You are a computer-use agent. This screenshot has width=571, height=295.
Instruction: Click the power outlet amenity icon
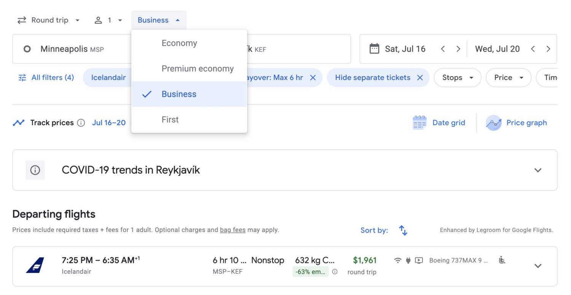click(408, 260)
